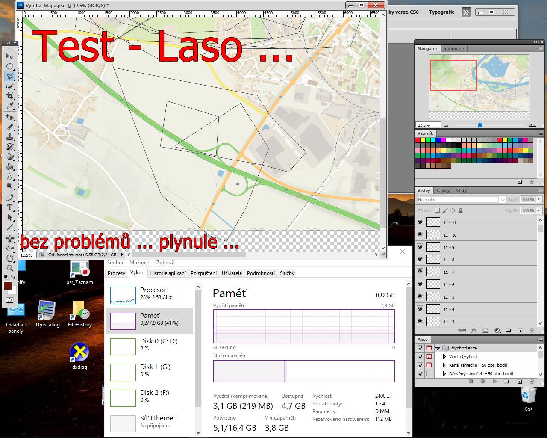This screenshot has height=438, width=547.
Task: Show Disk 0 (C: D:) performance
Action: click(150, 346)
